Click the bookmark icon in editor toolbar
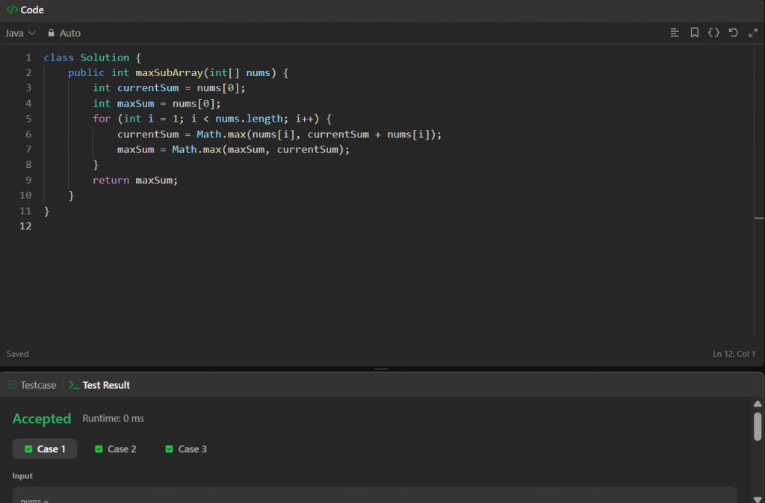The height and width of the screenshot is (503, 765). click(694, 33)
